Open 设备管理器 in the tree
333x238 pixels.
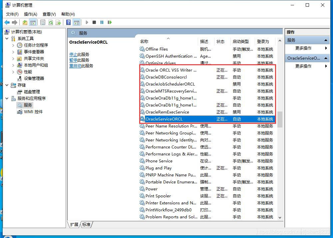34,78
